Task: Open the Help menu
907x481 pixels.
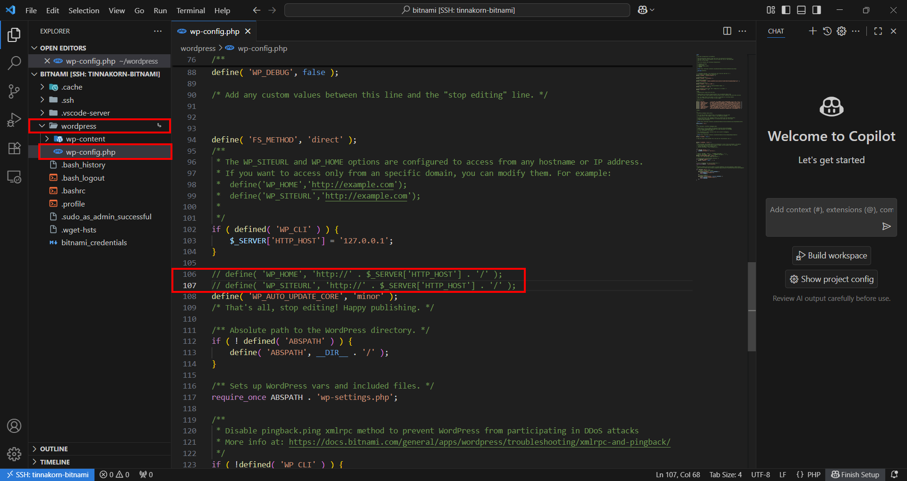Action: point(222,10)
